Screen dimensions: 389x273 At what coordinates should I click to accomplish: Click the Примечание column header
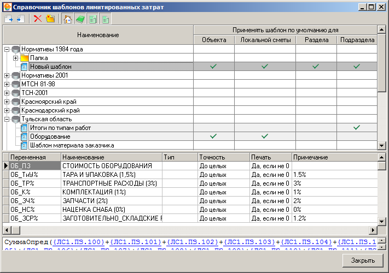[x=335, y=157]
